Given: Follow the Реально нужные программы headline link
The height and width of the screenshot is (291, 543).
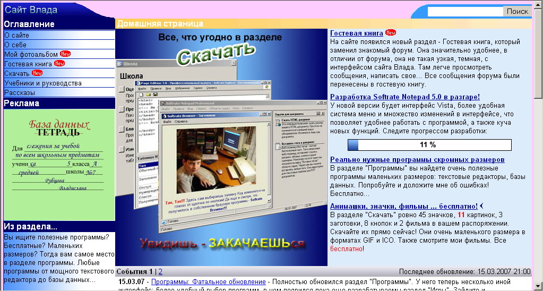Looking at the screenshot, I should click(417, 159).
